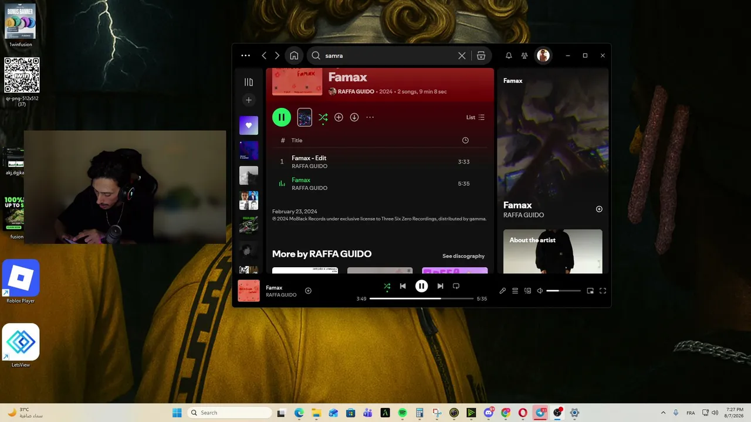Open the Windows Start menu
Viewport: 751px width, 422px height.
[x=177, y=413]
